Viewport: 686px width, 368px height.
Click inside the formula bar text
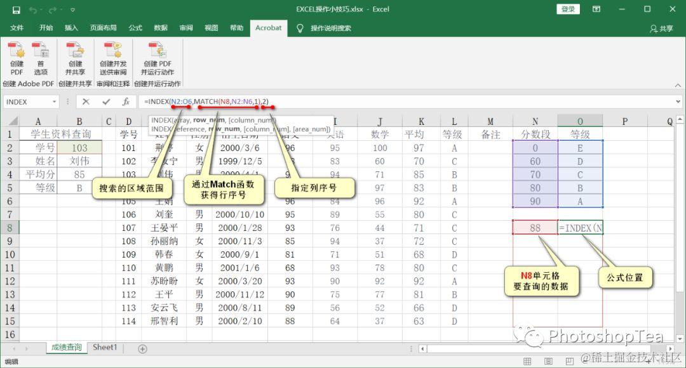tap(206, 102)
